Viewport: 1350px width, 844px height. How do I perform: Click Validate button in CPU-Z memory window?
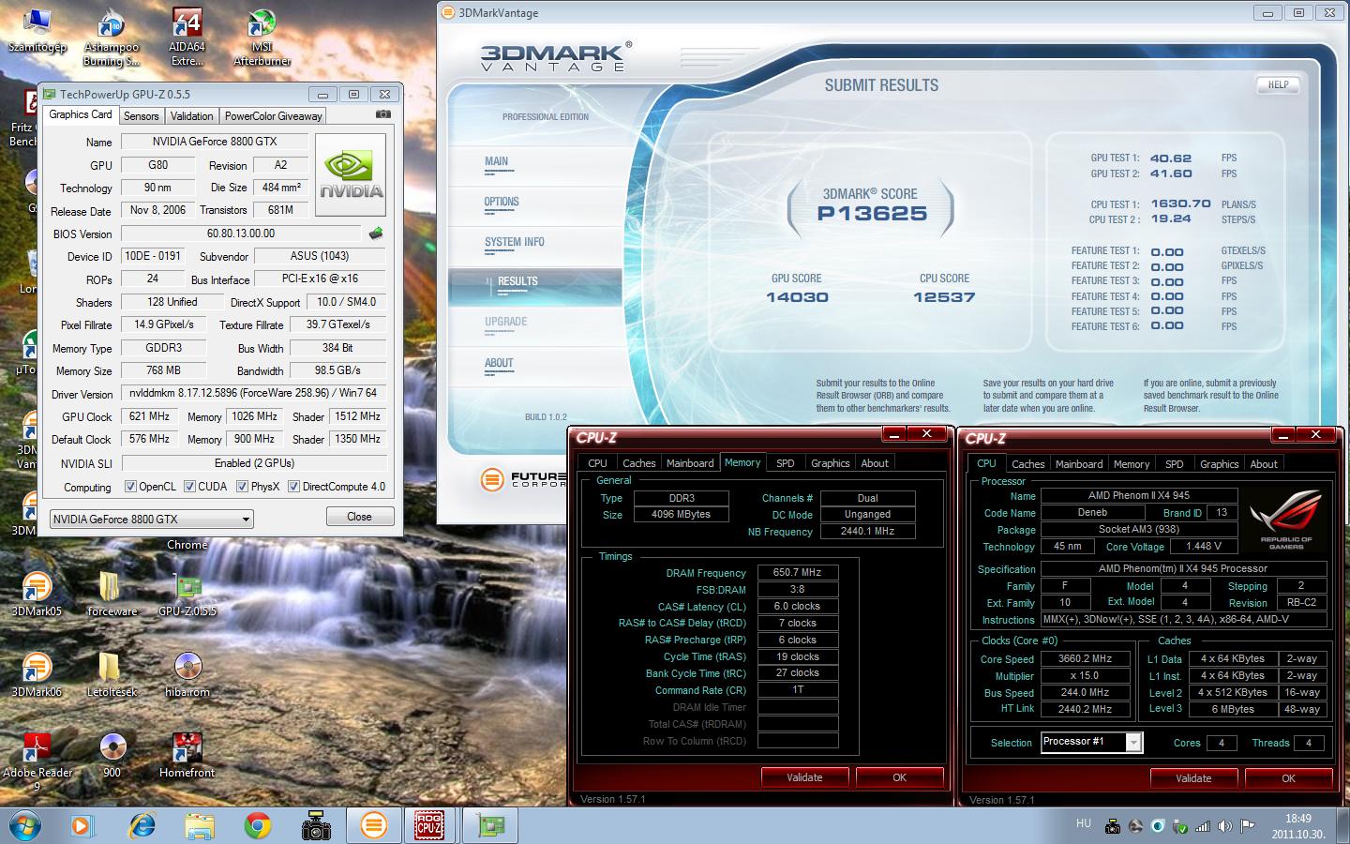coord(804,777)
